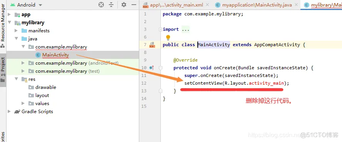342x142 pixels.
Task: Collapse the com.example.mylibrary package
Action: click(23, 47)
